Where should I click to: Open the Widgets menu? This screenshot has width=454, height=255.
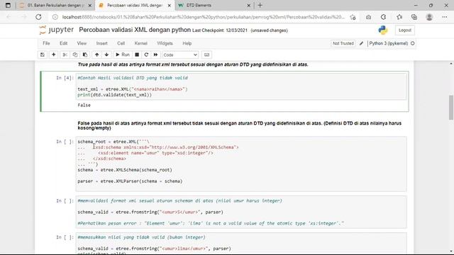point(165,43)
